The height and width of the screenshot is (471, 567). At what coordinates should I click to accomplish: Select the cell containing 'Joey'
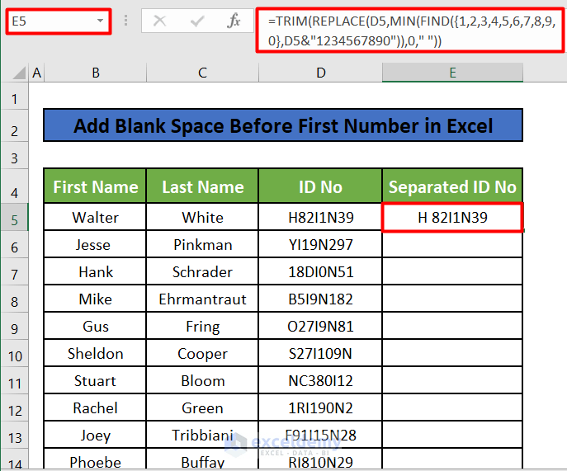pyautogui.click(x=95, y=435)
